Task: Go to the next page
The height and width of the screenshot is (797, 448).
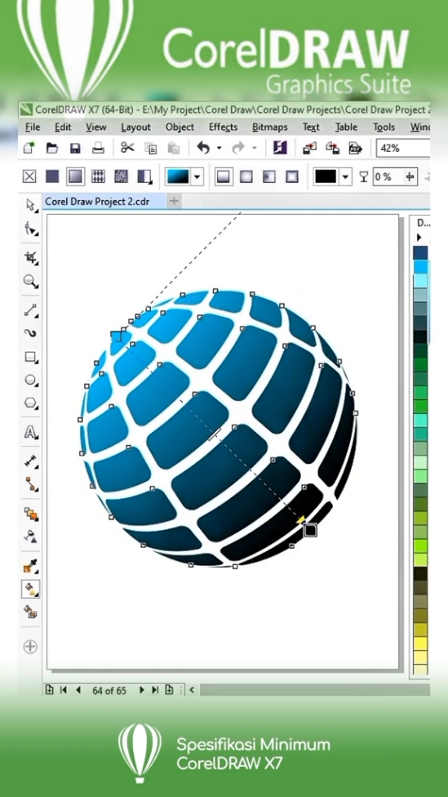Action: pos(142,690)
